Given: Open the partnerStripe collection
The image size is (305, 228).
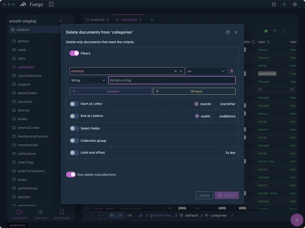Looking at the screenshot, I should (28, 188).
